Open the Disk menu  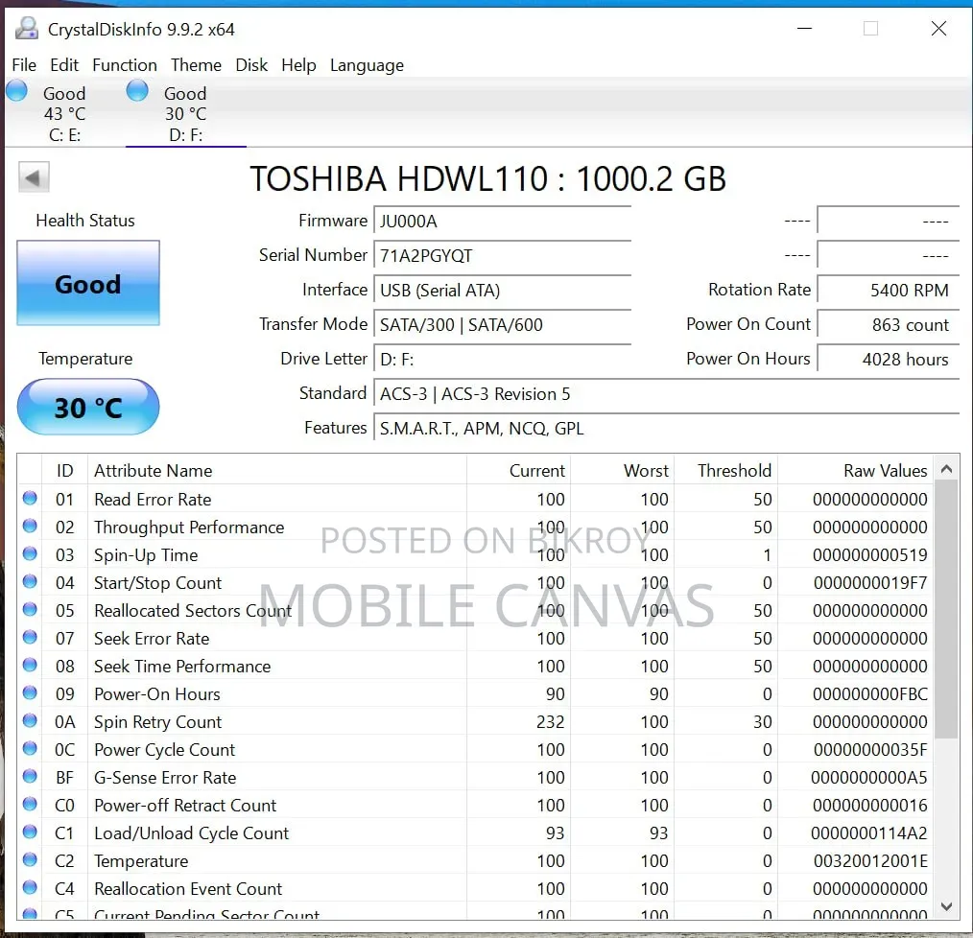251,65
